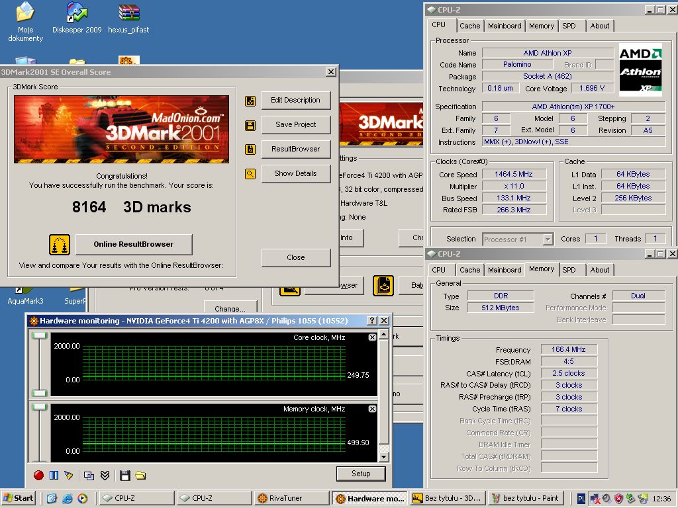Switch to Cache tab in upper CPU-Z
The height and width of the screenshot is (508, 678).
point(470,26)
